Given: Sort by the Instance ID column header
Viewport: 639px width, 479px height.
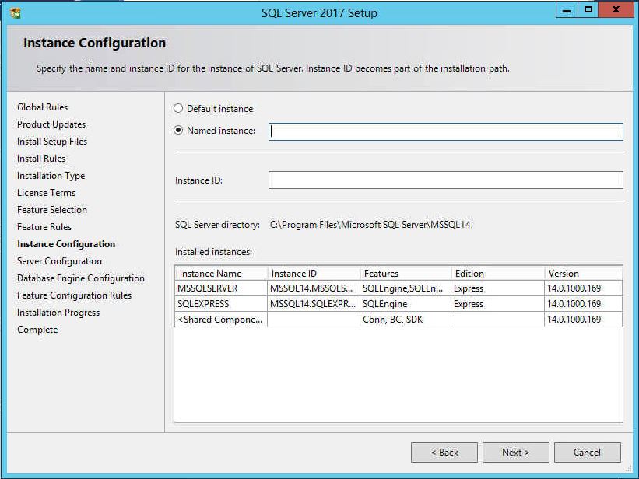Looking at the screenshot, I should point(314,273).
